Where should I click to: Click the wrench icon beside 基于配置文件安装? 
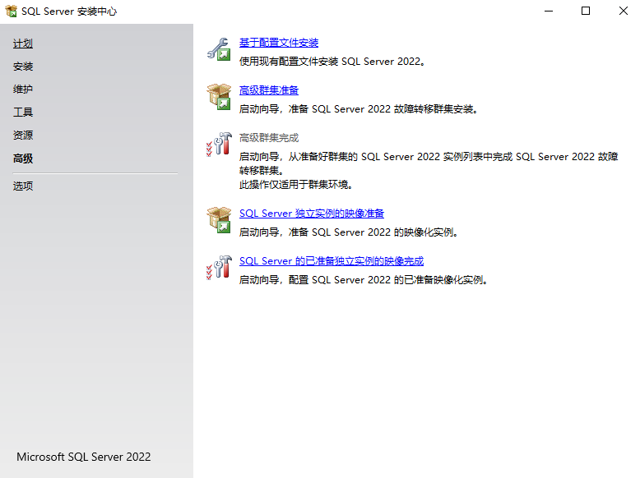219,49
